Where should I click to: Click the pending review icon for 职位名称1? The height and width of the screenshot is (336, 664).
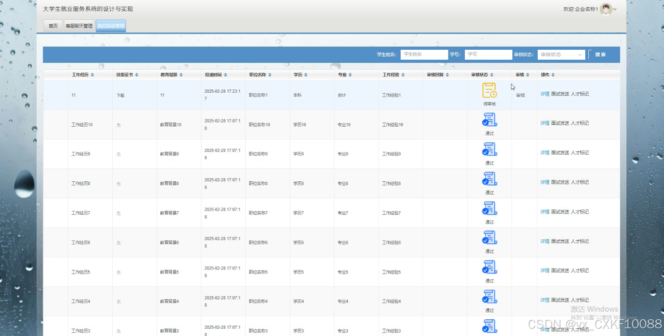pyautogui.click(x=489, y=90)
